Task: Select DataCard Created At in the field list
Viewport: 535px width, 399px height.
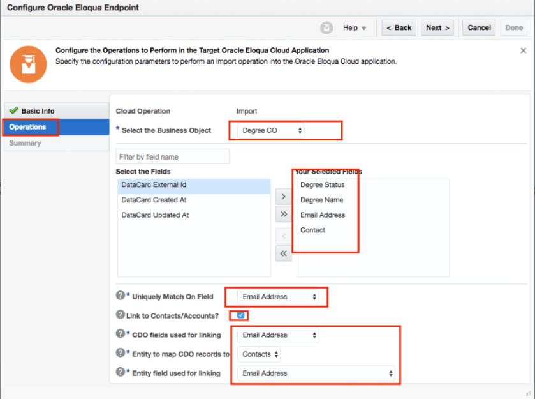Action: pos(154,200)
